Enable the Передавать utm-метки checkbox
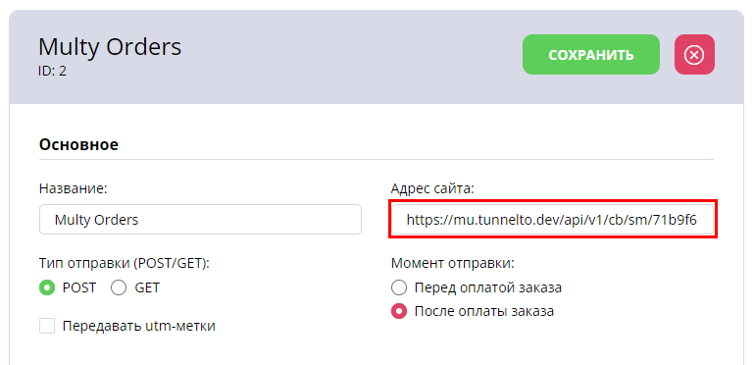This screenshot has width=754, height=365. 47,326
